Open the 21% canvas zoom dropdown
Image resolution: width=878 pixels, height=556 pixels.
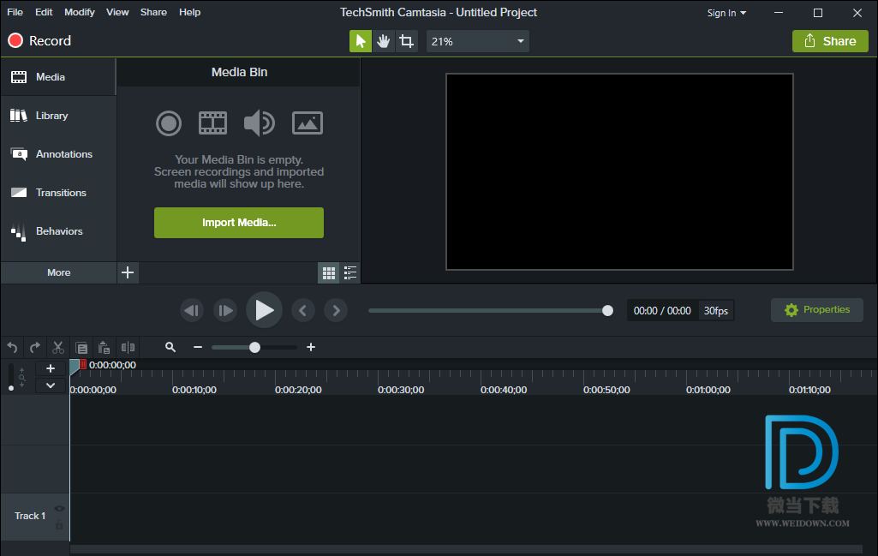(478, 41)
